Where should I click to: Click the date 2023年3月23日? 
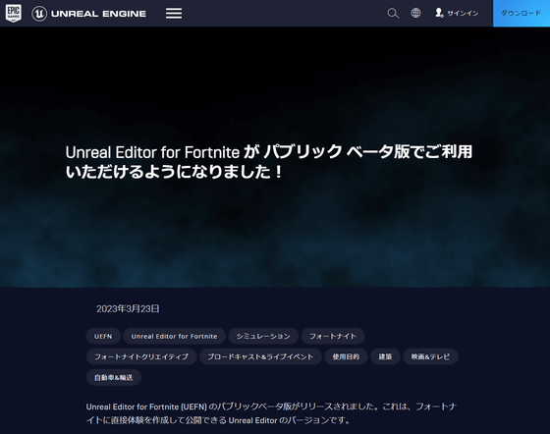point(128,309)
